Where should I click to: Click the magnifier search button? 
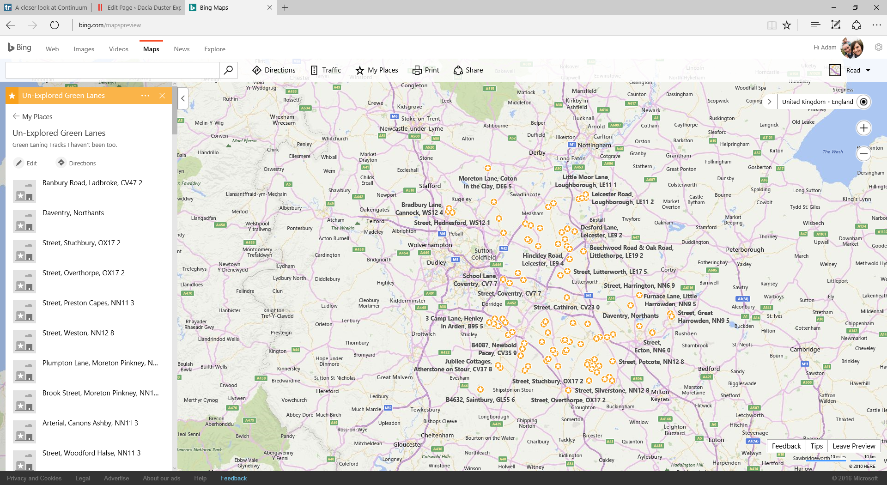(228, 70)
